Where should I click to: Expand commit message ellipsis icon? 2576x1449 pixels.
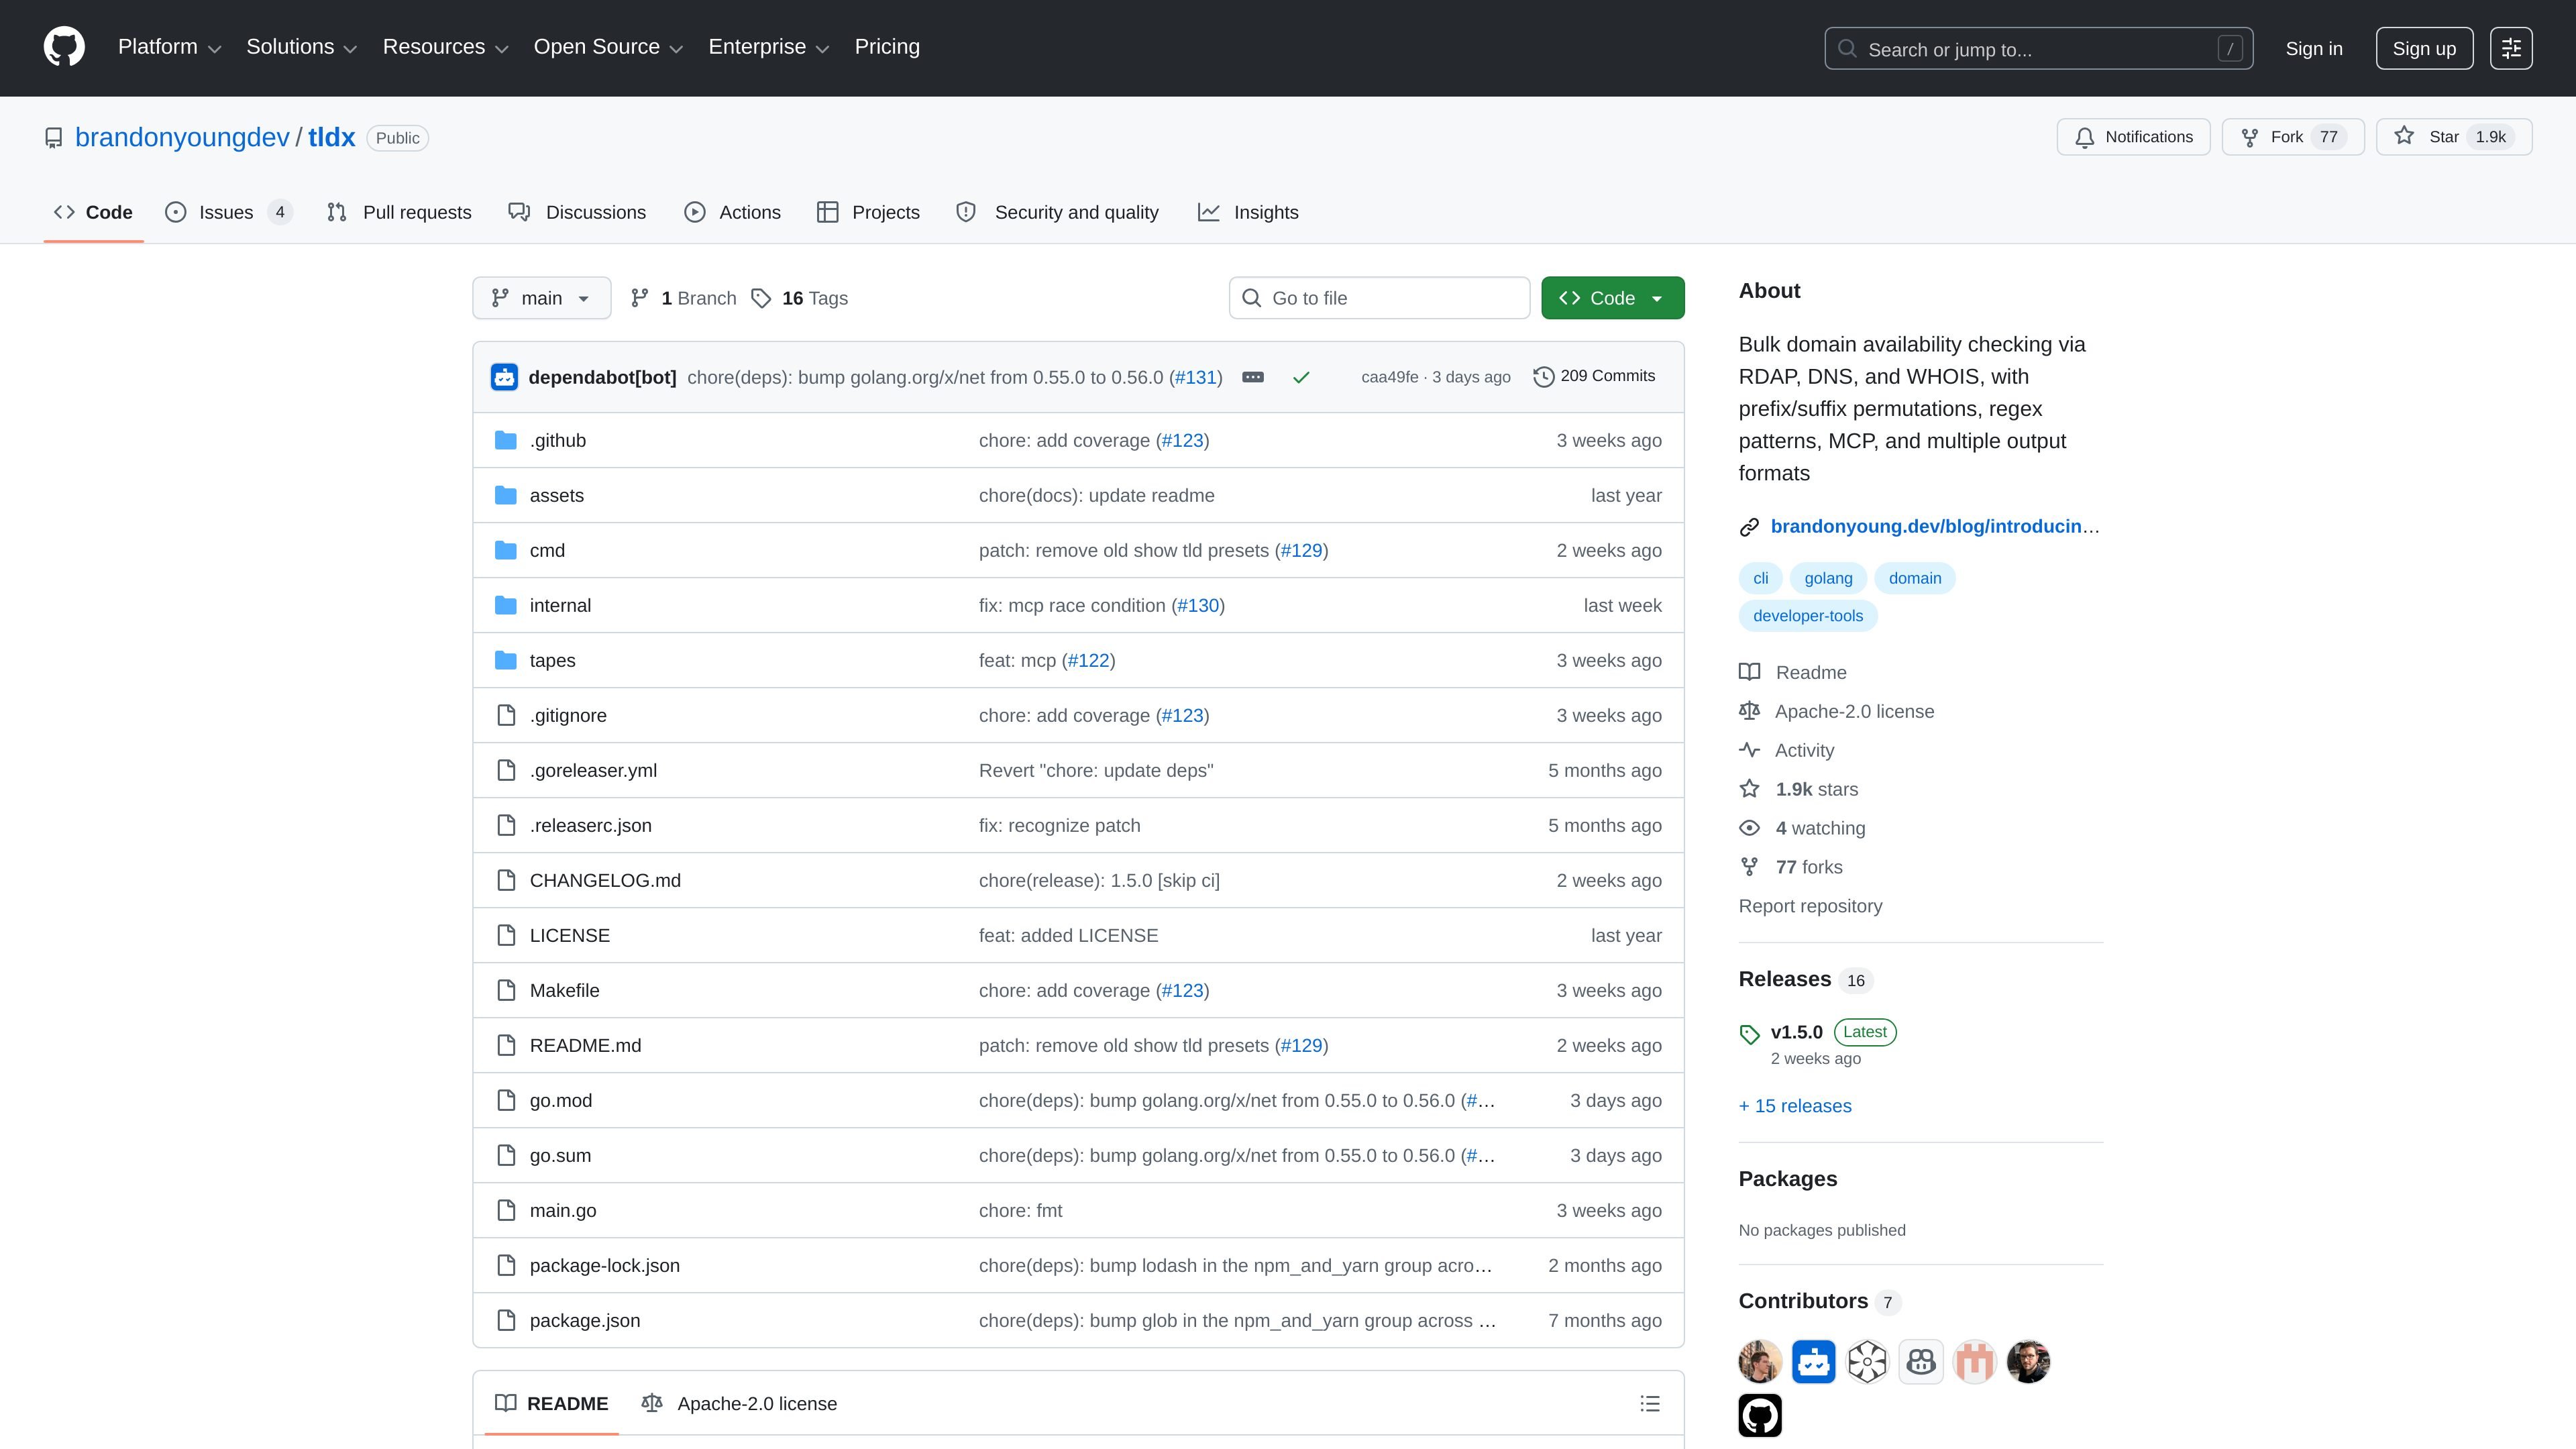[x=1253, y=377]
